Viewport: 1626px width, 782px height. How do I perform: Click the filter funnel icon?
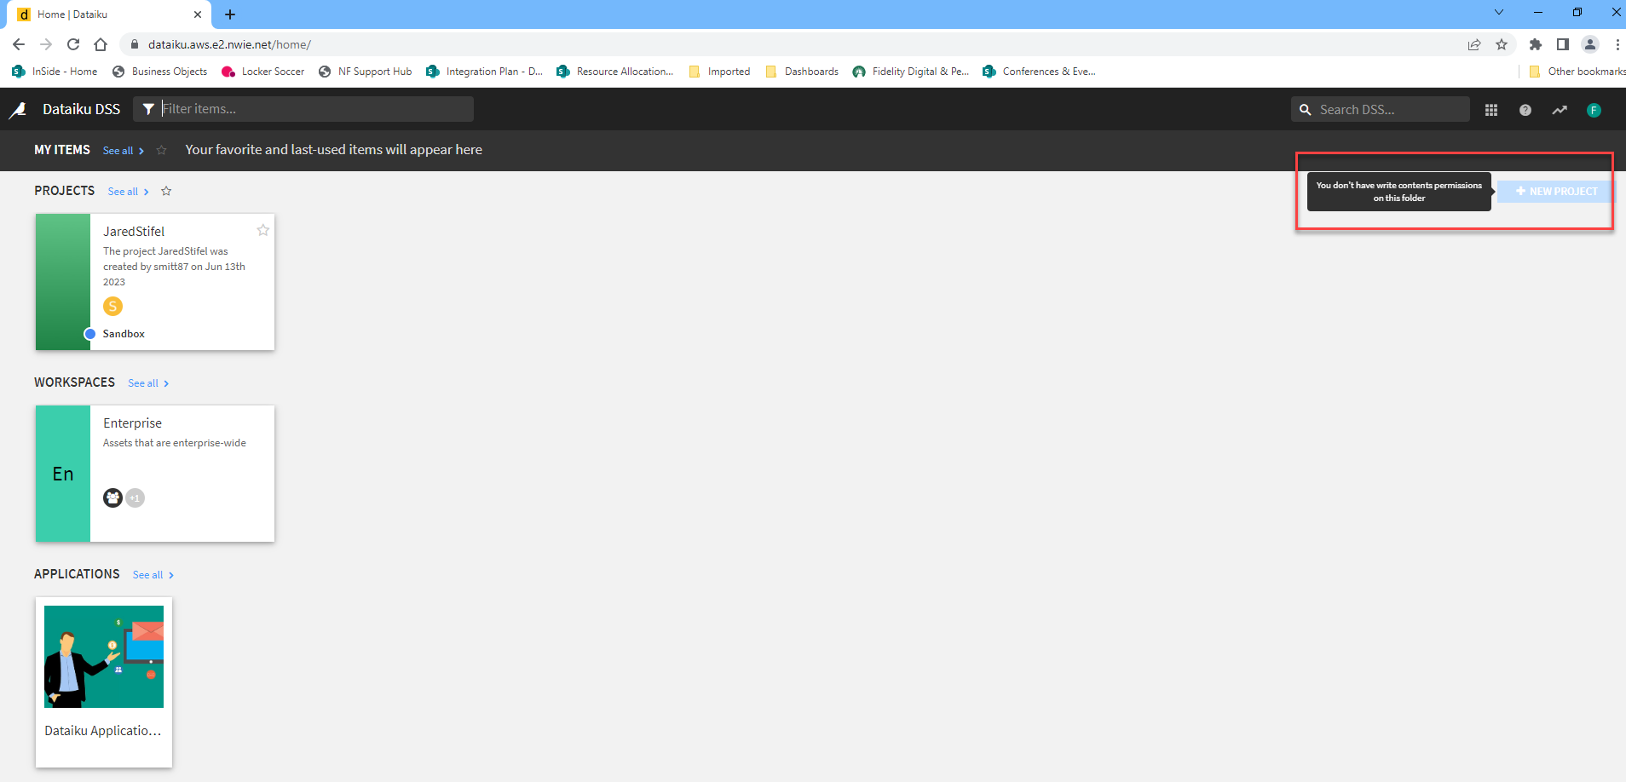click(x=148, y=109)
